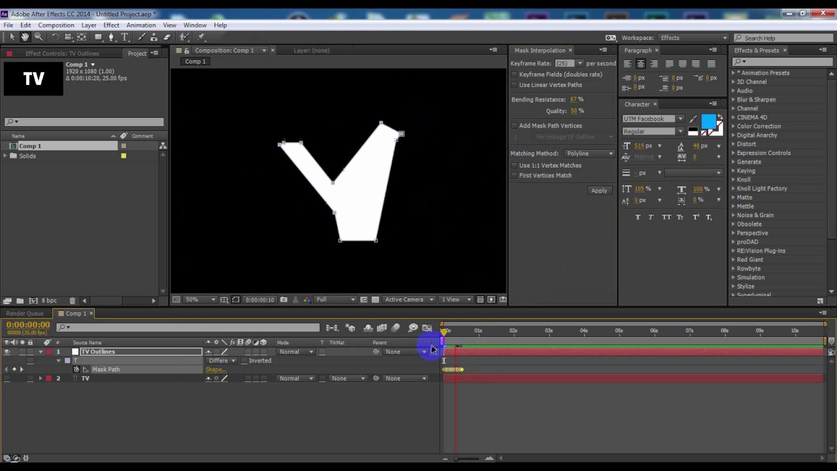Select the Zoom magnifier tool

[39, 37]
